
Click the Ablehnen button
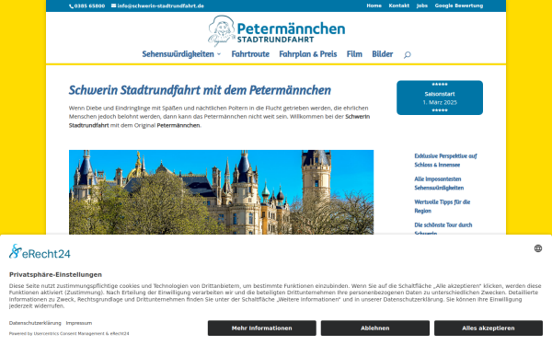pos(375,328)
